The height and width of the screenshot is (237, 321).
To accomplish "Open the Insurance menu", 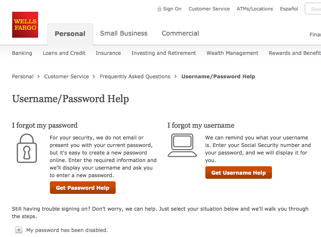I will (108, 53).
